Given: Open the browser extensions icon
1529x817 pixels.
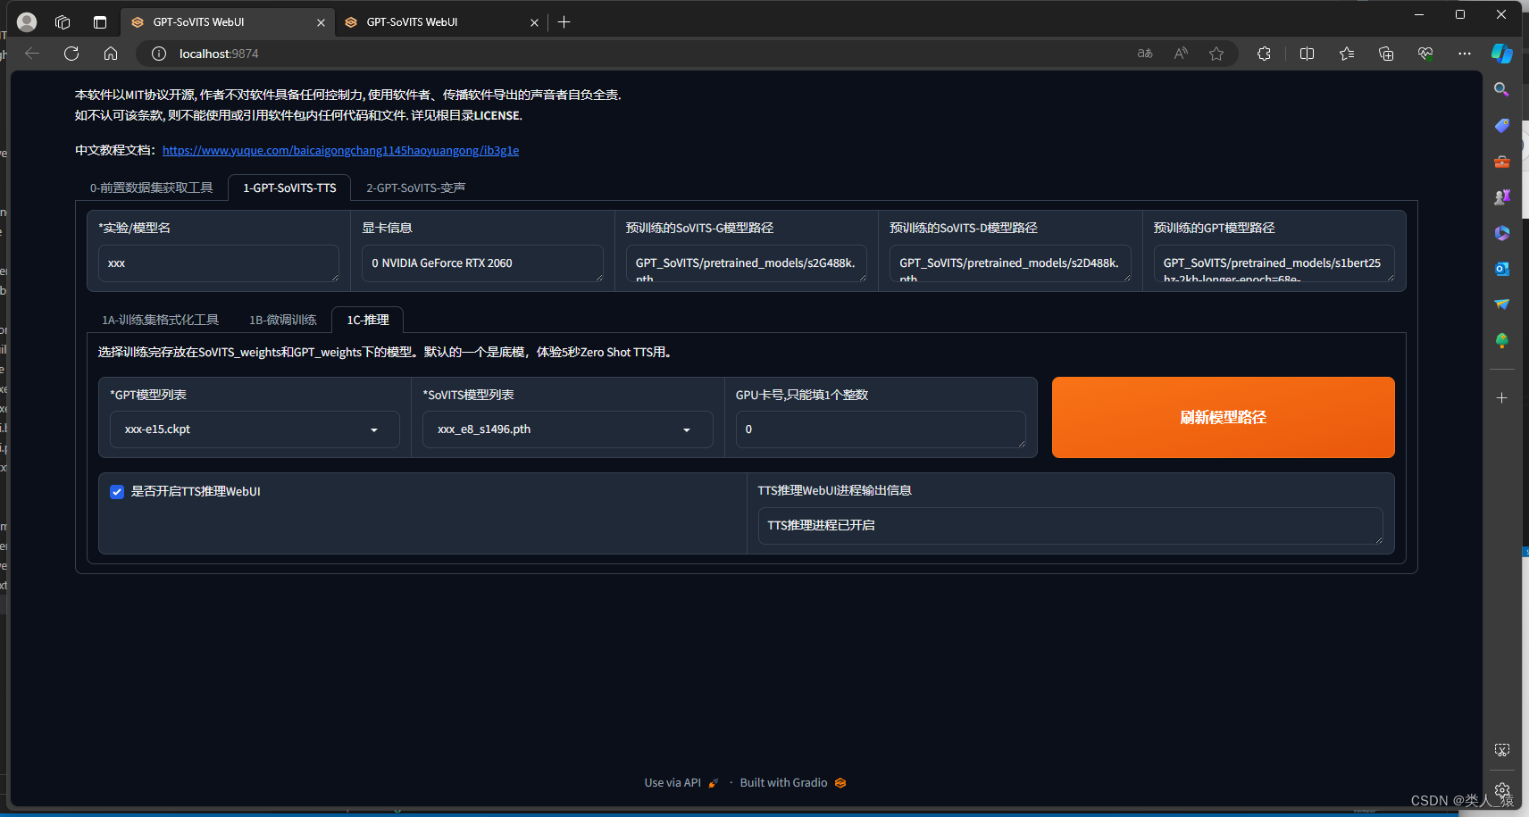Looking at the screenshot, I should click(1264, 54).
